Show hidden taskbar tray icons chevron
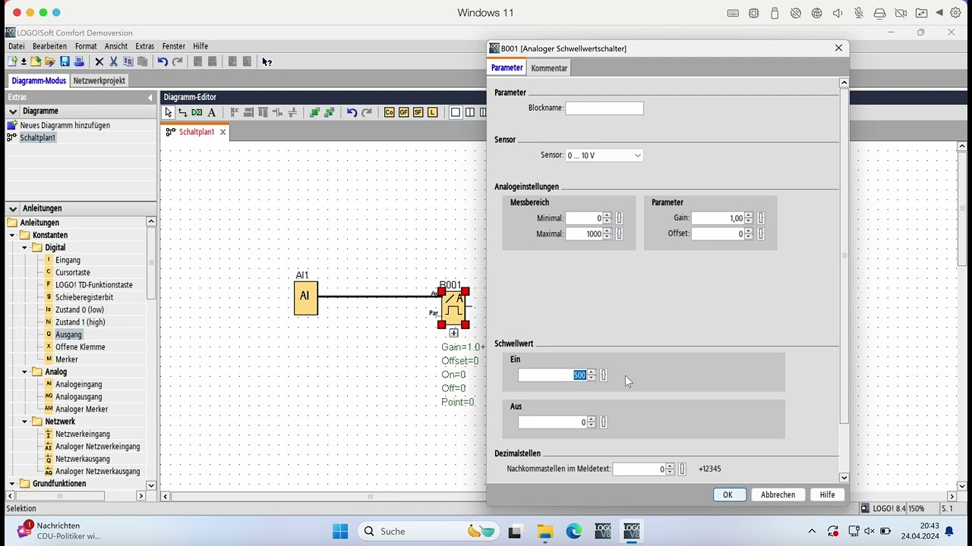 click(x=812, y=531)
